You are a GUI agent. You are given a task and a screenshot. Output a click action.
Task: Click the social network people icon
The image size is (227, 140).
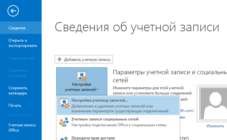pyautogui.click(x=64, y=122)
